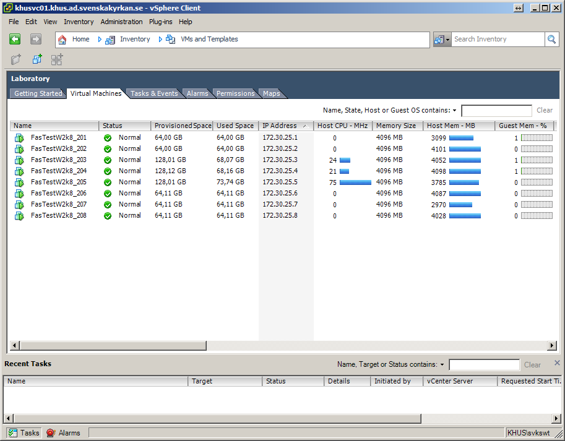Viewport: 565px width, 441px height.
Task: Open the File menu
Action: (x=14, y=22)
